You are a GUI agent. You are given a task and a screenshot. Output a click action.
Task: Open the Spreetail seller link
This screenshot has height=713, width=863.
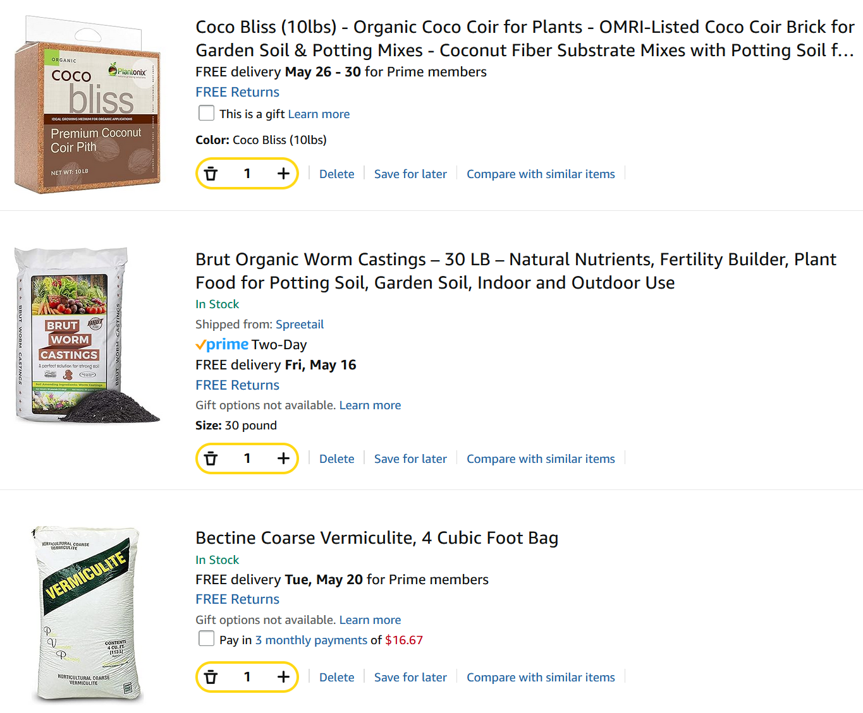coord(300,324)
